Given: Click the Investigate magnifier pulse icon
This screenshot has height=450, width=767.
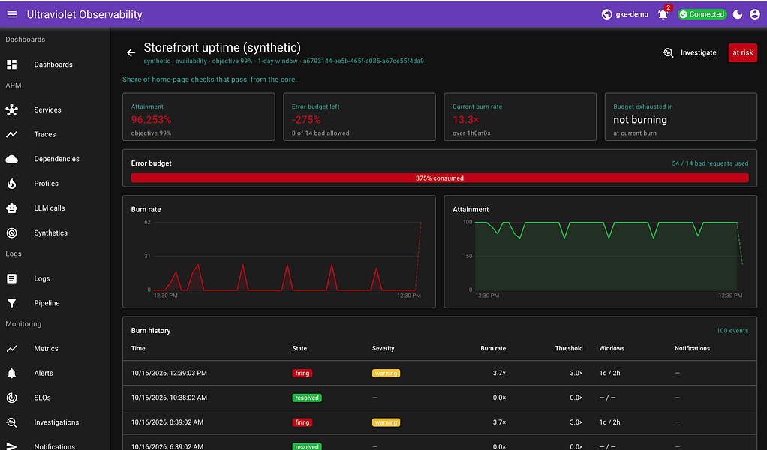Looking at the screenshot, I should point(668,52).
